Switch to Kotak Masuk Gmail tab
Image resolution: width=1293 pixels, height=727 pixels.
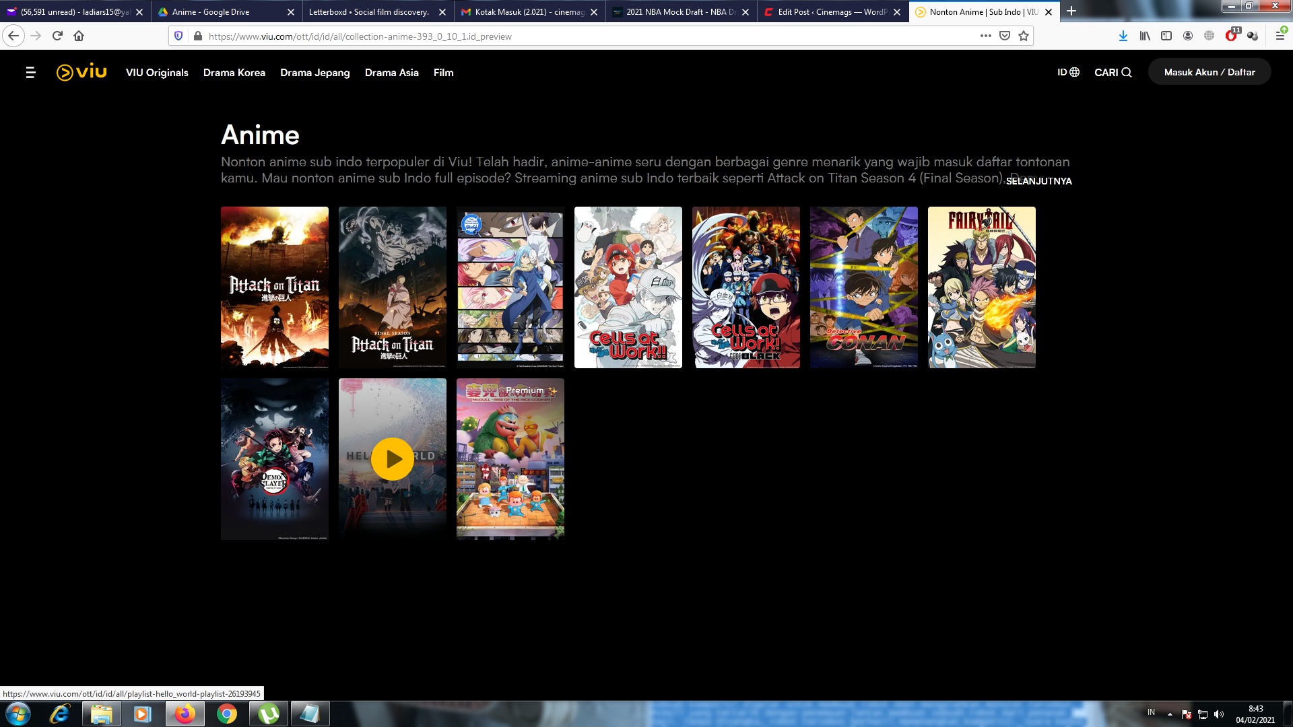pyautogui.click(x=529, y=11)
